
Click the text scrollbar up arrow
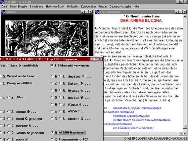coord(185,16)
